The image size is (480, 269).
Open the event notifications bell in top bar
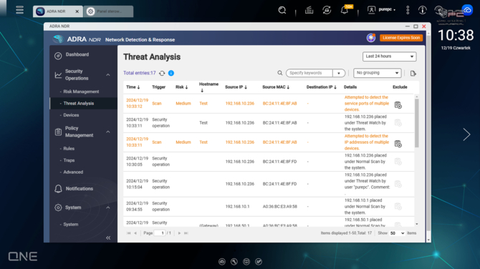coord(345,10)
